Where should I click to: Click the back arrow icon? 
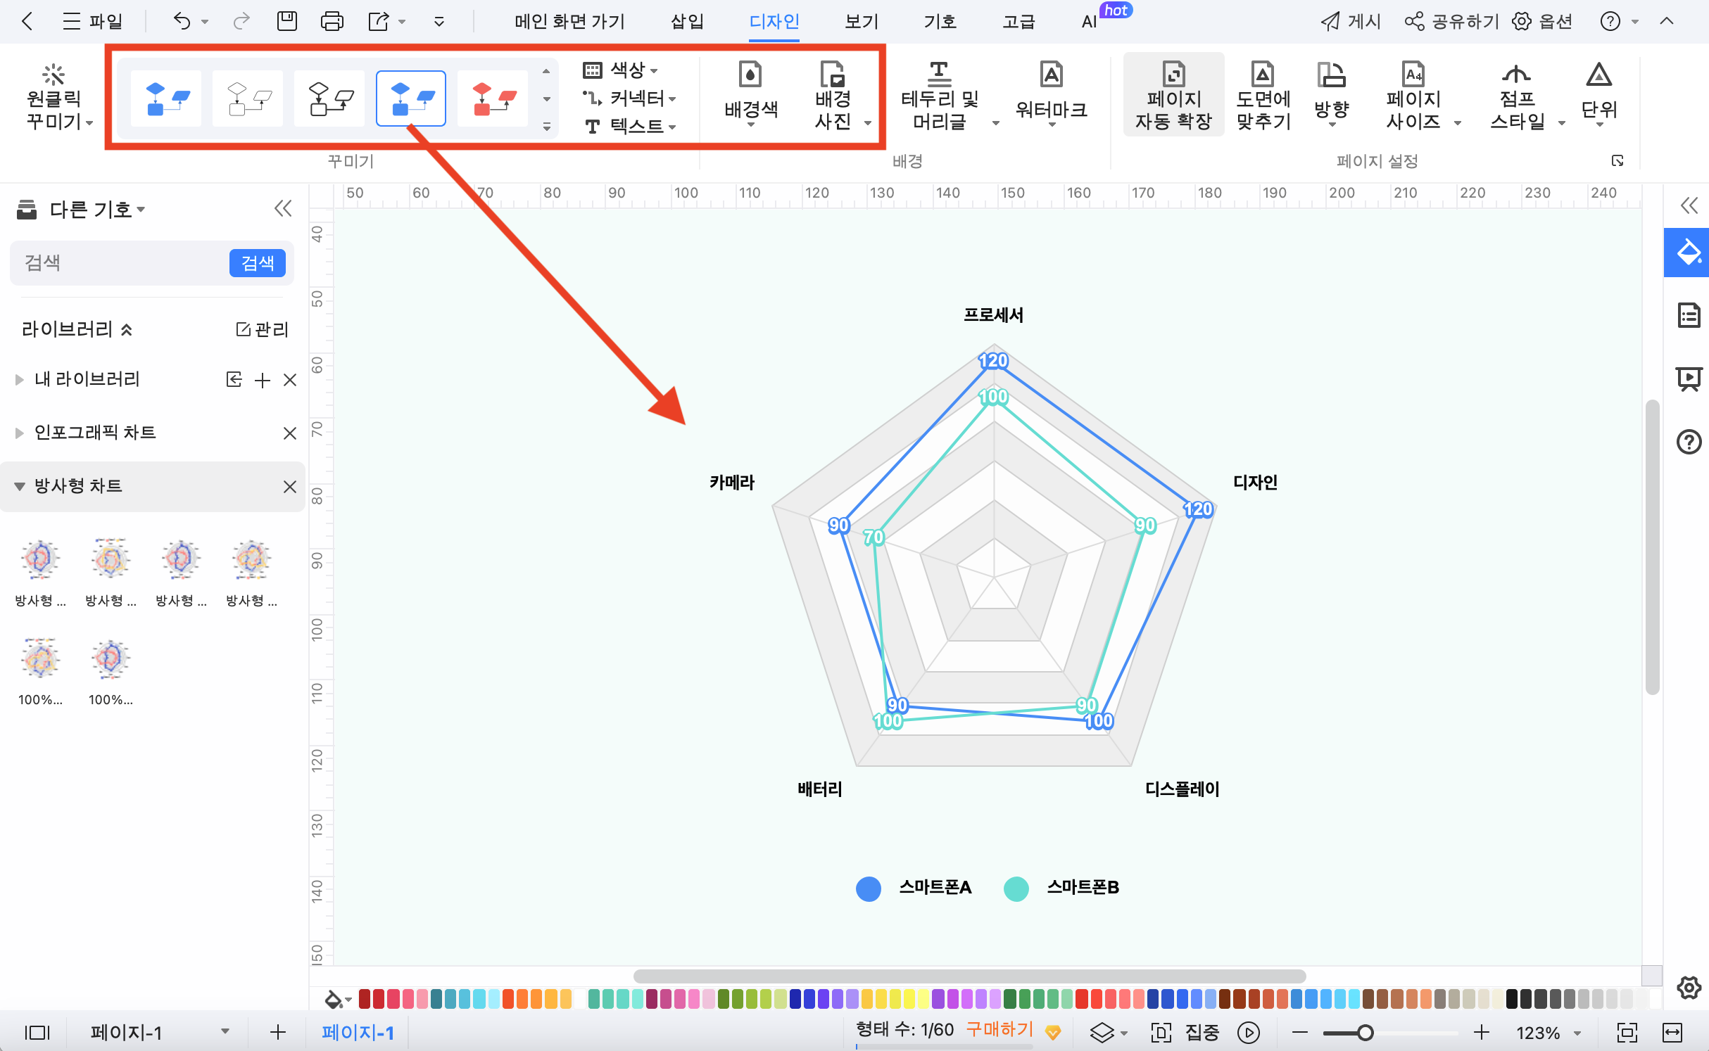pos(27,21)
